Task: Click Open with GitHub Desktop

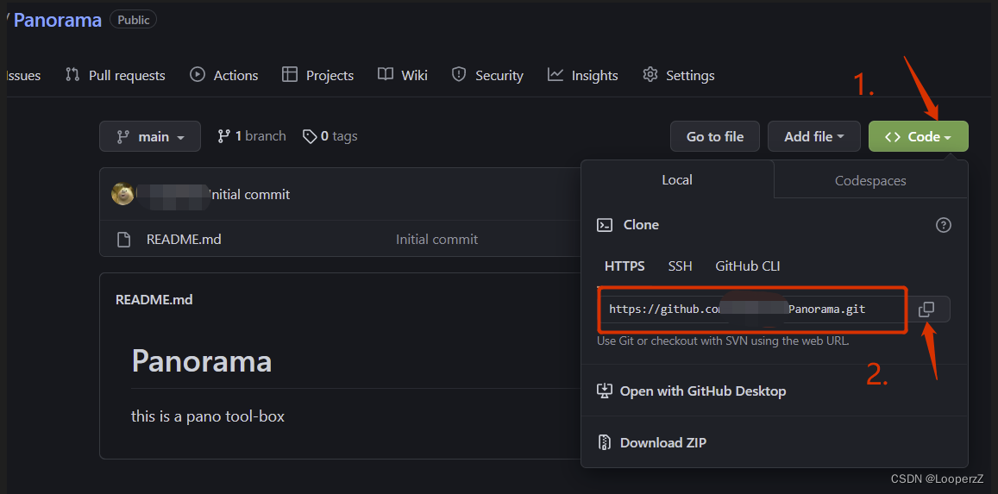Action: 691,391
